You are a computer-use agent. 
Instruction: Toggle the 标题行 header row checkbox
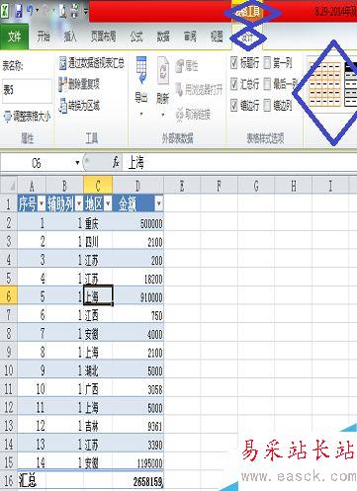pos(233,62)
